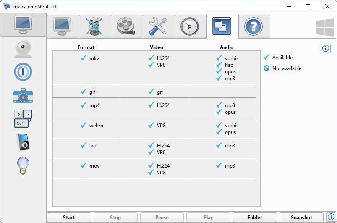Image resolution: width=337 pixels, height=223 pixels.
Task: Click the Snapshot button
Action: (x=301, y=217)
